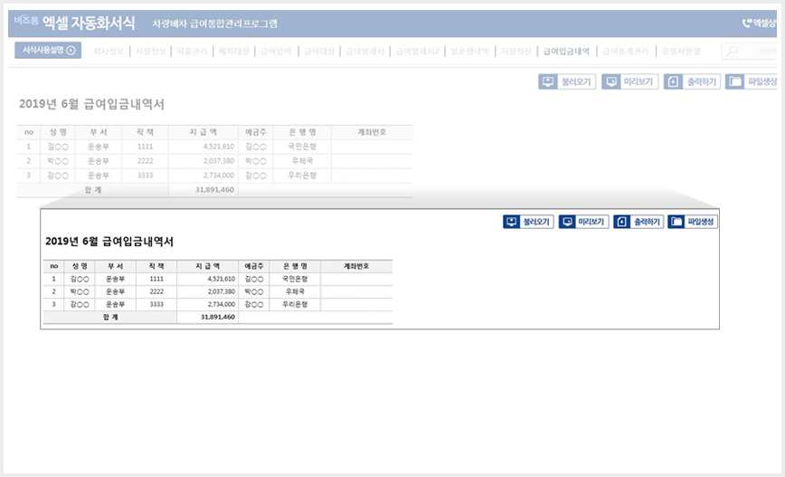The height and width of the screenshot is (477, 785).
Task: Go to 지출관리 menu item
Action: point(192,51)
